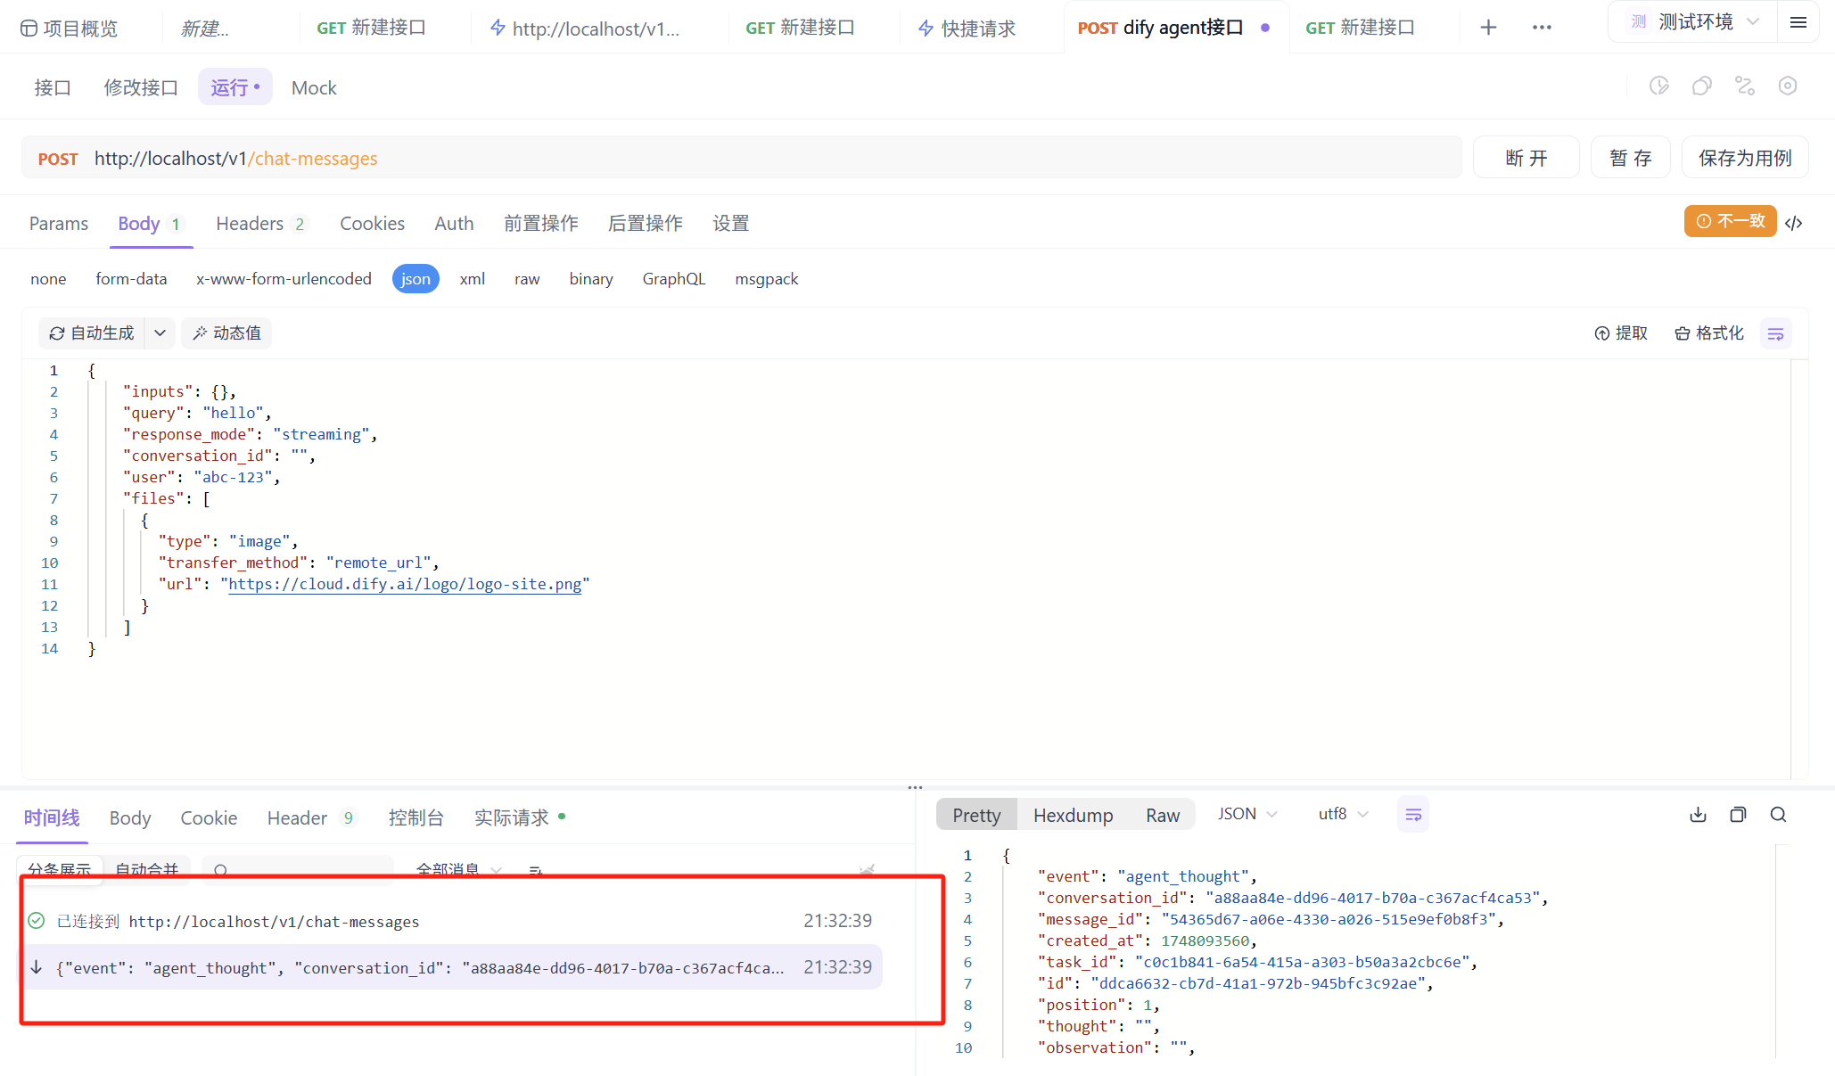Choose the none body type
The height and width of the screenshot is (1076, 1835).
coord(48,279)
